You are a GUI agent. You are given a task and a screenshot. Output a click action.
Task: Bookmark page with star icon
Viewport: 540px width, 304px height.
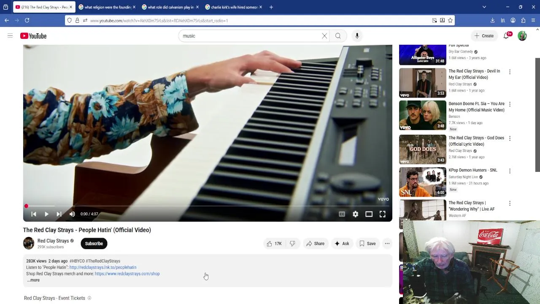tap(450, 20)
